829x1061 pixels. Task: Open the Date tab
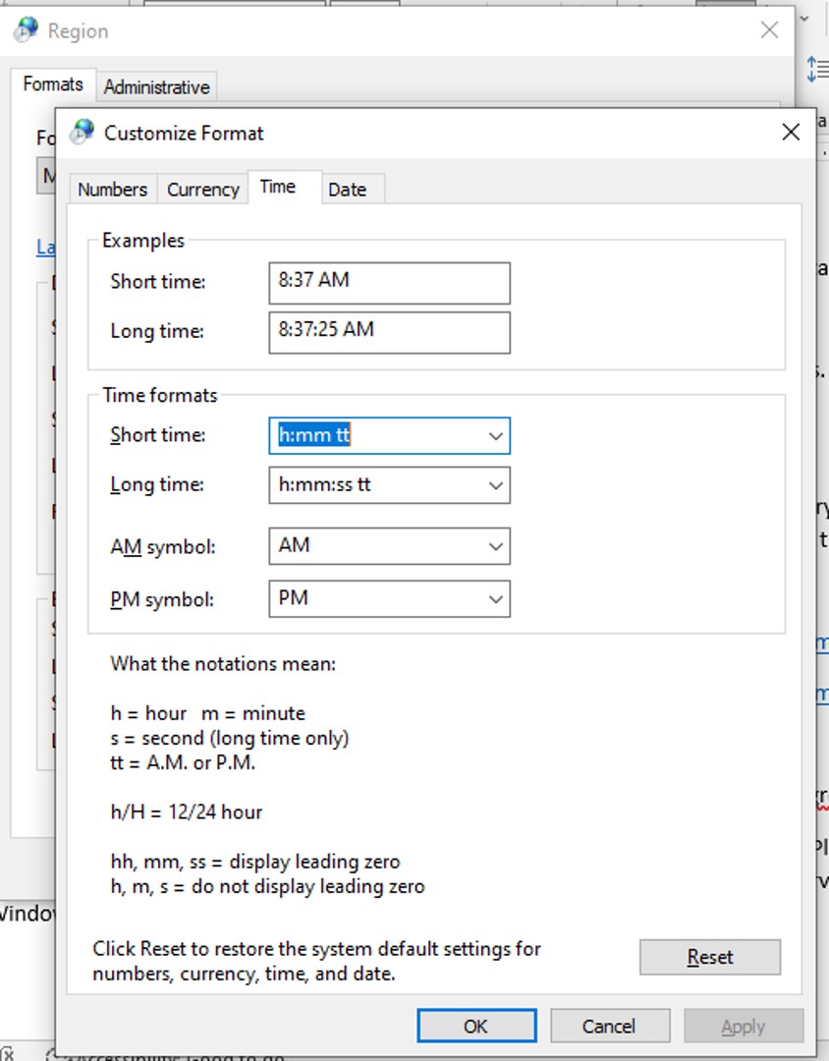353,190
